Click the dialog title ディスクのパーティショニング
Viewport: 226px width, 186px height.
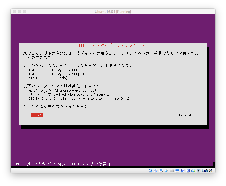[117, 45]
